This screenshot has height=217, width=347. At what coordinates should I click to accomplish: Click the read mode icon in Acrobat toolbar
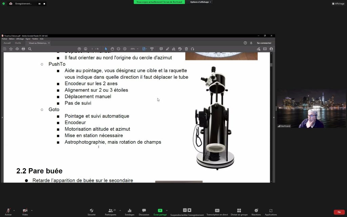point(152,49)
